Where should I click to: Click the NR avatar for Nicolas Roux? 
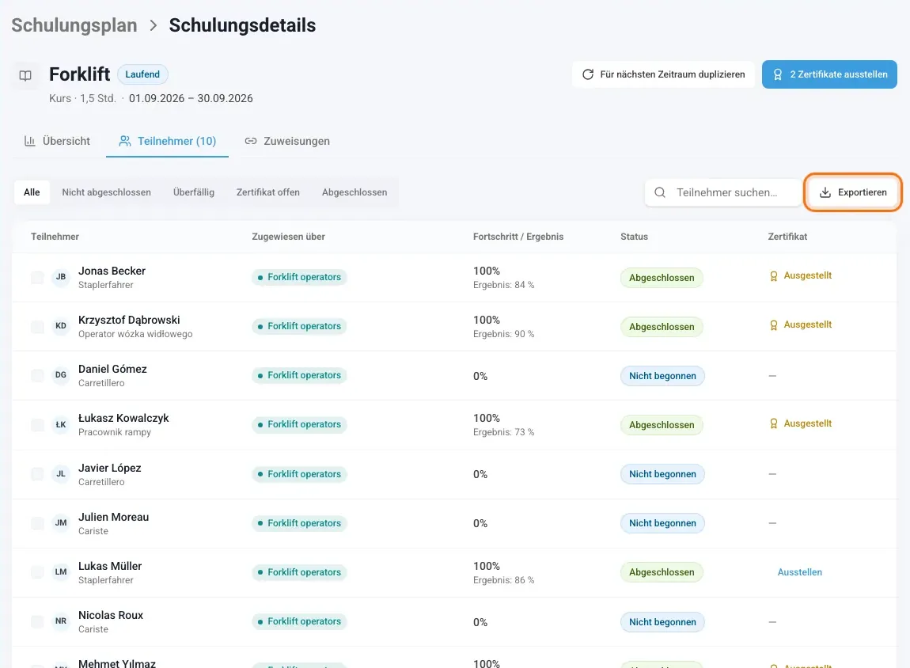coord(61,621)
